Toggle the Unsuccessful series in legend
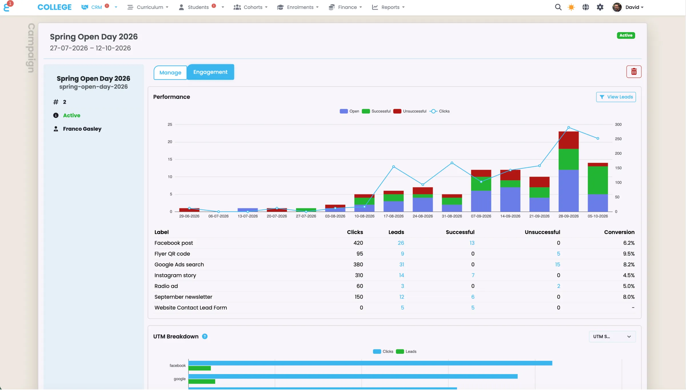 coord(410,111)
